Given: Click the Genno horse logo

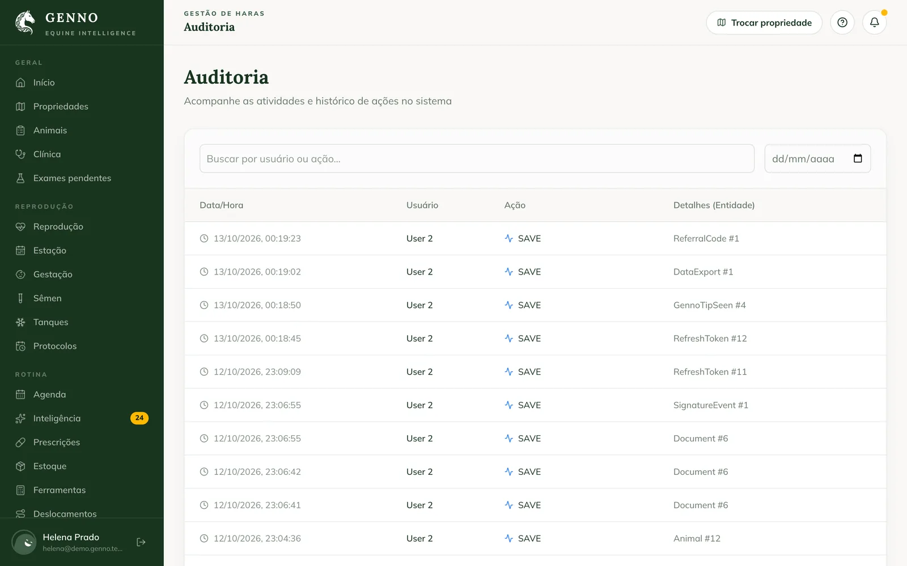Looking at the screenshot, I should click(x=25, y=23).
